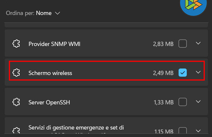This screenshot has height=137, width=212.
Task: Click the Server OpenSSH puzzle icon
Action: coord(16,102)
